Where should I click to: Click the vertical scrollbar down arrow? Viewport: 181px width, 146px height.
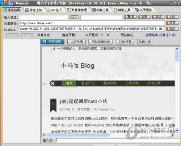pos(177,130)
